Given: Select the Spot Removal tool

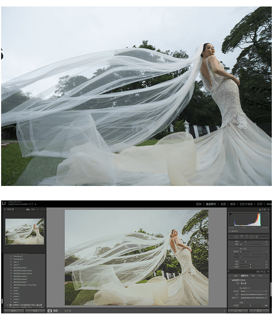Looking at the screenshot, I should (236, 237).
